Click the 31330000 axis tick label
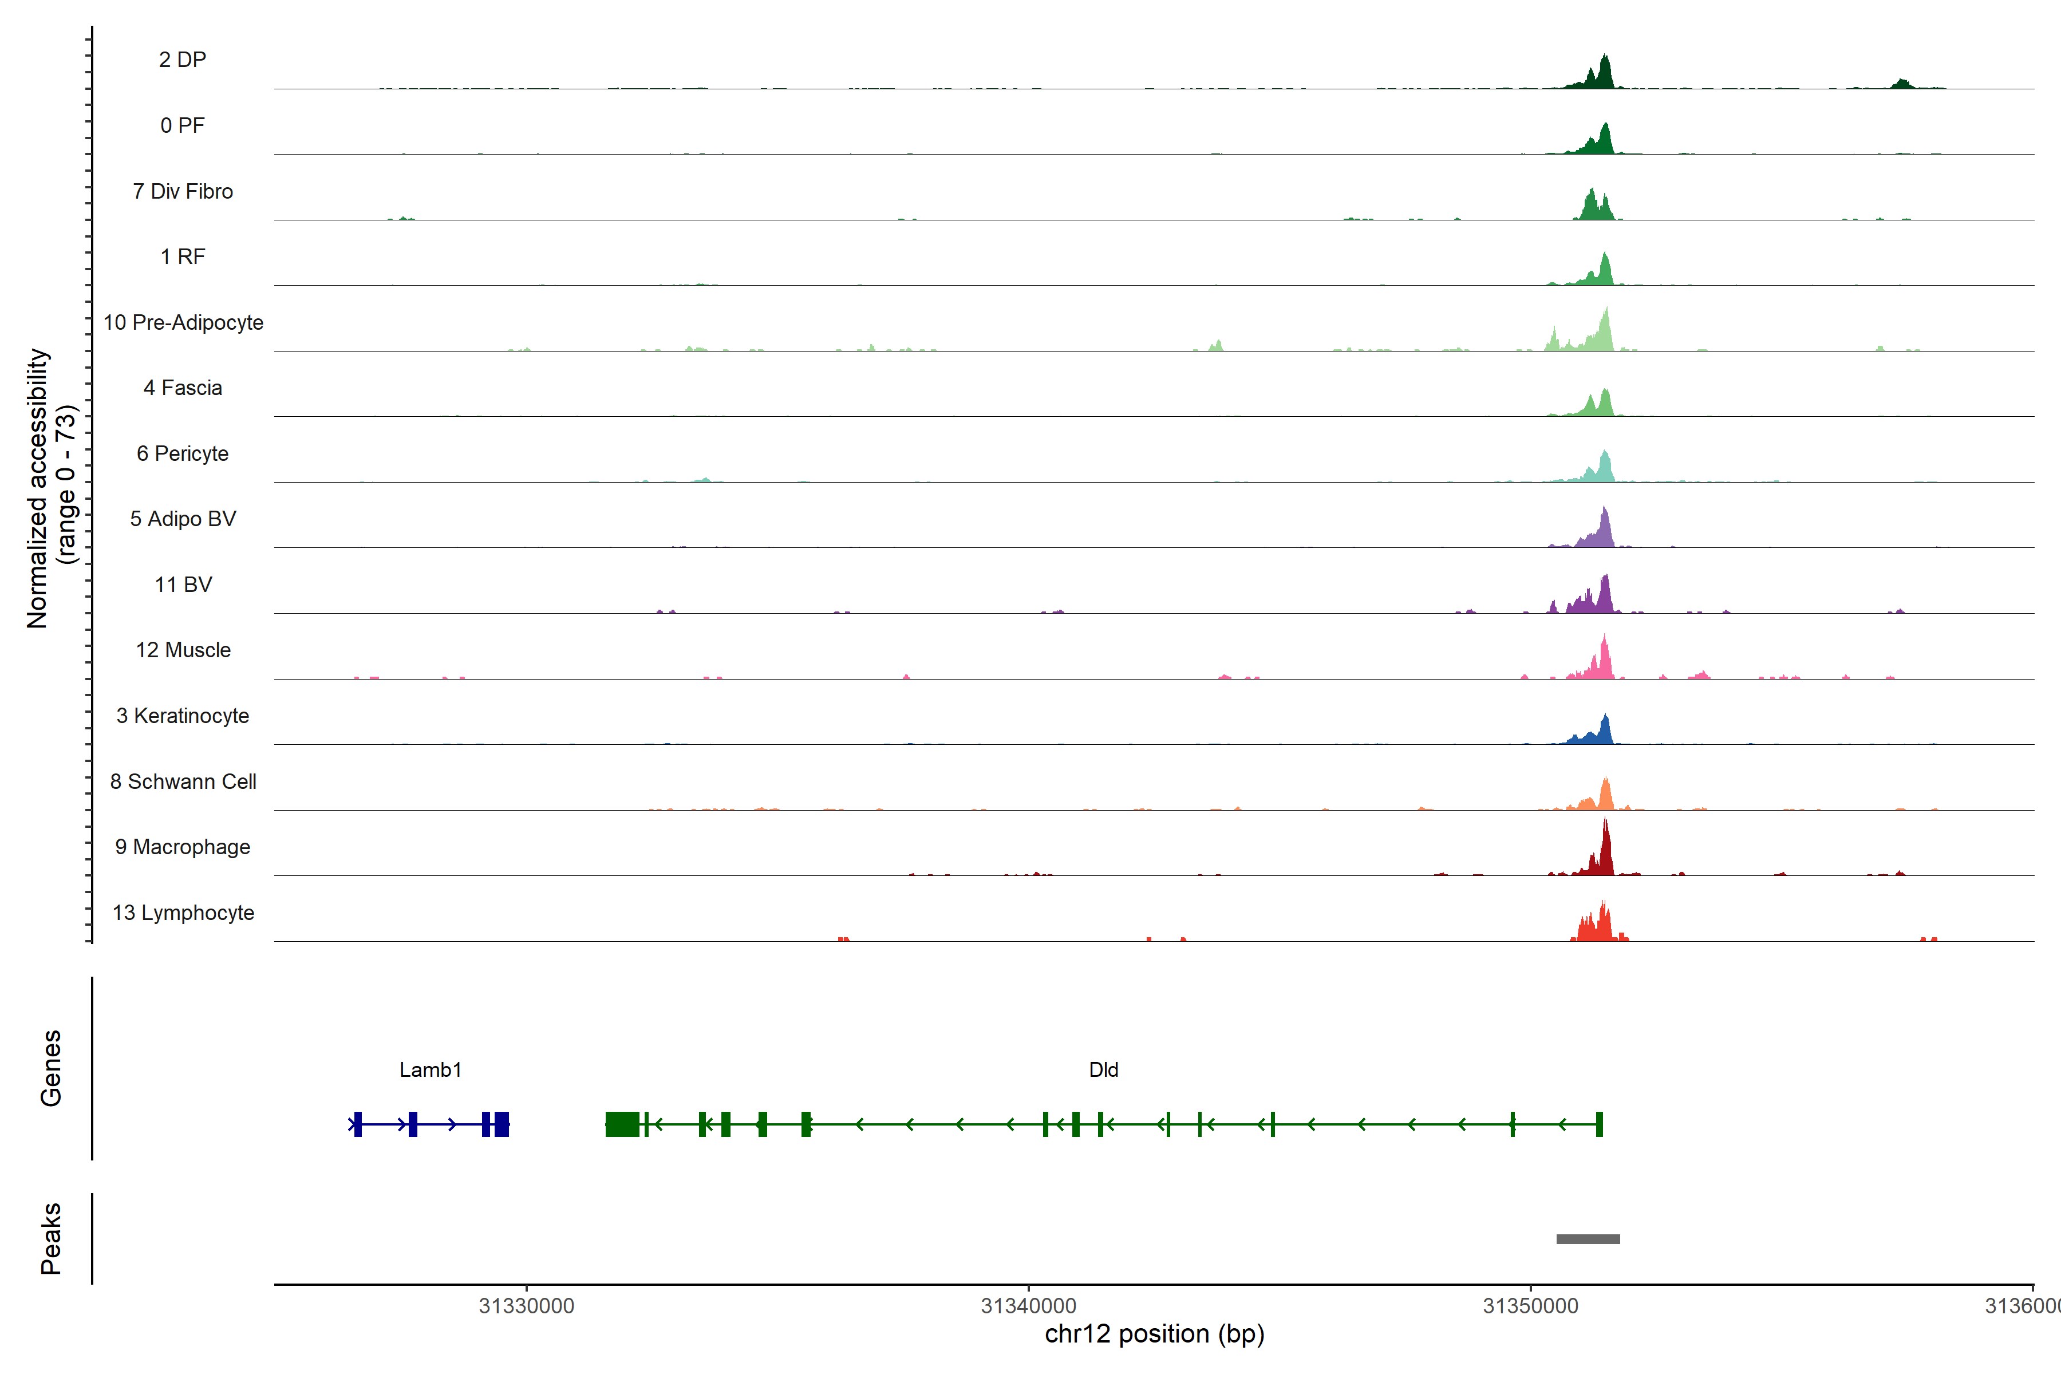Viewport: 2061px width, 1374px height. point(526,1306)
